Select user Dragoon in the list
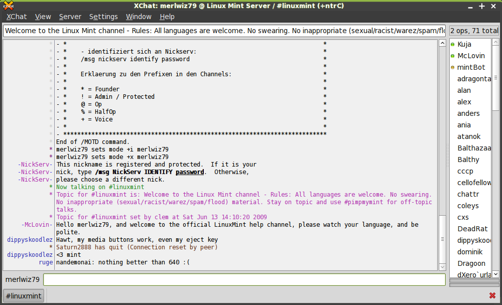Screen dimensions: 502x305 click(x=470, y=263)
